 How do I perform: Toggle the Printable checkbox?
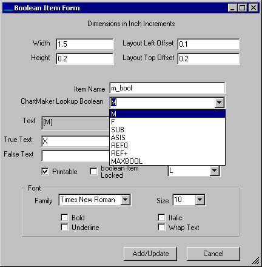45,172
